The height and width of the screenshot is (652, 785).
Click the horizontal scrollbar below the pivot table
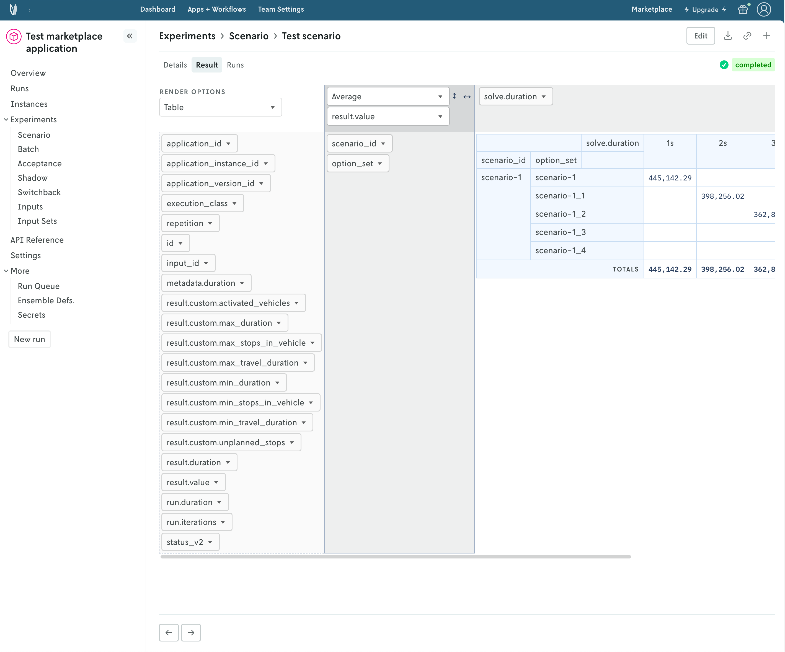(x=395, y=557)
